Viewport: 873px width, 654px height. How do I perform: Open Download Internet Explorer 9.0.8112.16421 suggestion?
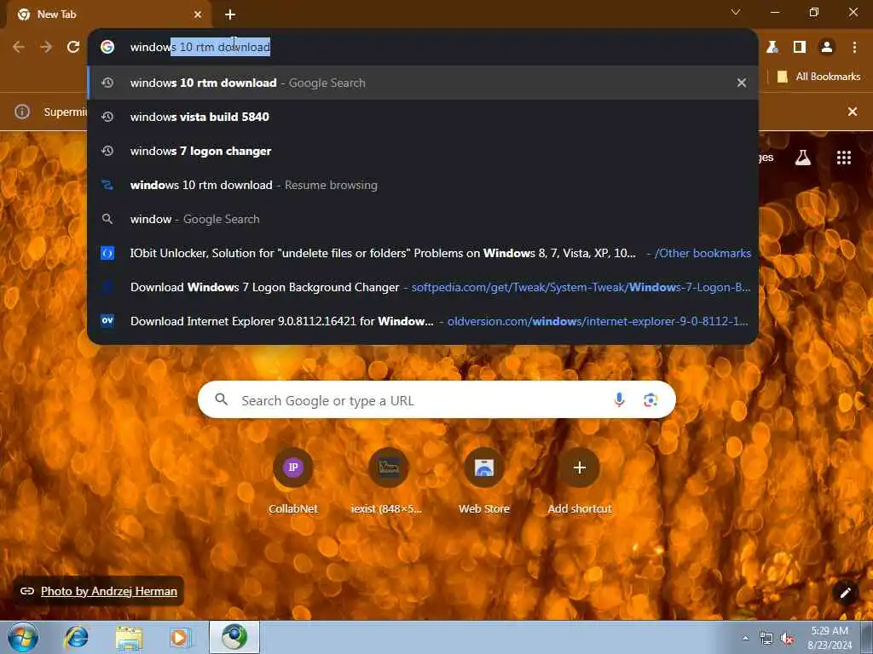coord(423,321)
